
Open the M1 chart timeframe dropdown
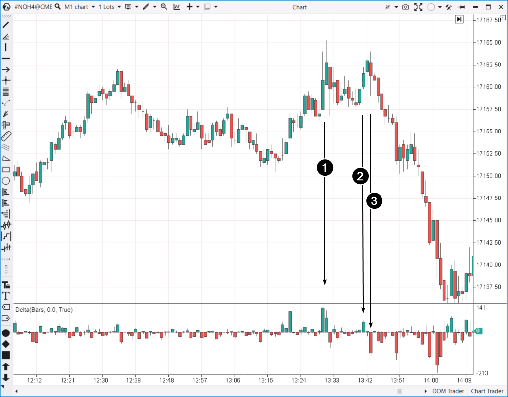pyautogui.click(x=79, y=7)
